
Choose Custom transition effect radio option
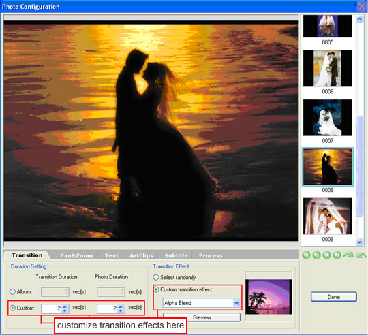(x=156, y=289)
